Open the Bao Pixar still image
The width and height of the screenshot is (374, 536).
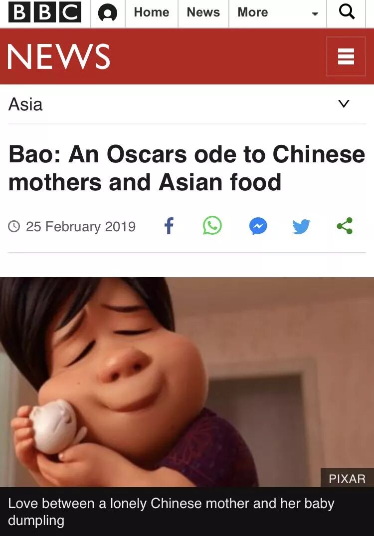click(x=187, y=382)
